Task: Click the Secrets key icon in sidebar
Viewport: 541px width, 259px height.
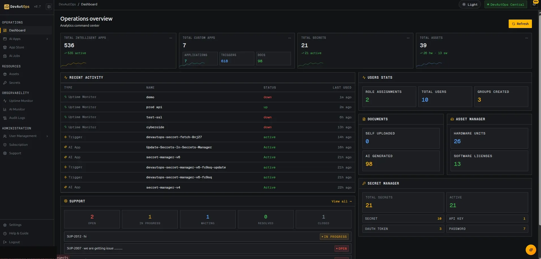Action: (5, 83)
